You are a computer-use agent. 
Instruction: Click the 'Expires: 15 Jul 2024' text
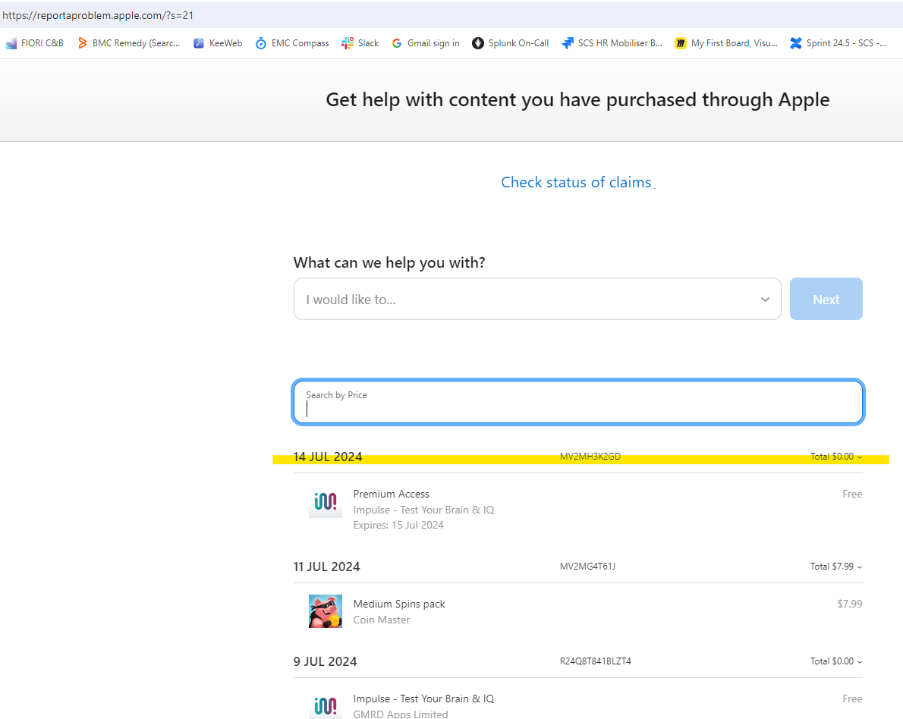(398, 525)
